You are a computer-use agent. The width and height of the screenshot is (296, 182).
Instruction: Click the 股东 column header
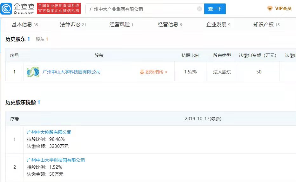99,55
